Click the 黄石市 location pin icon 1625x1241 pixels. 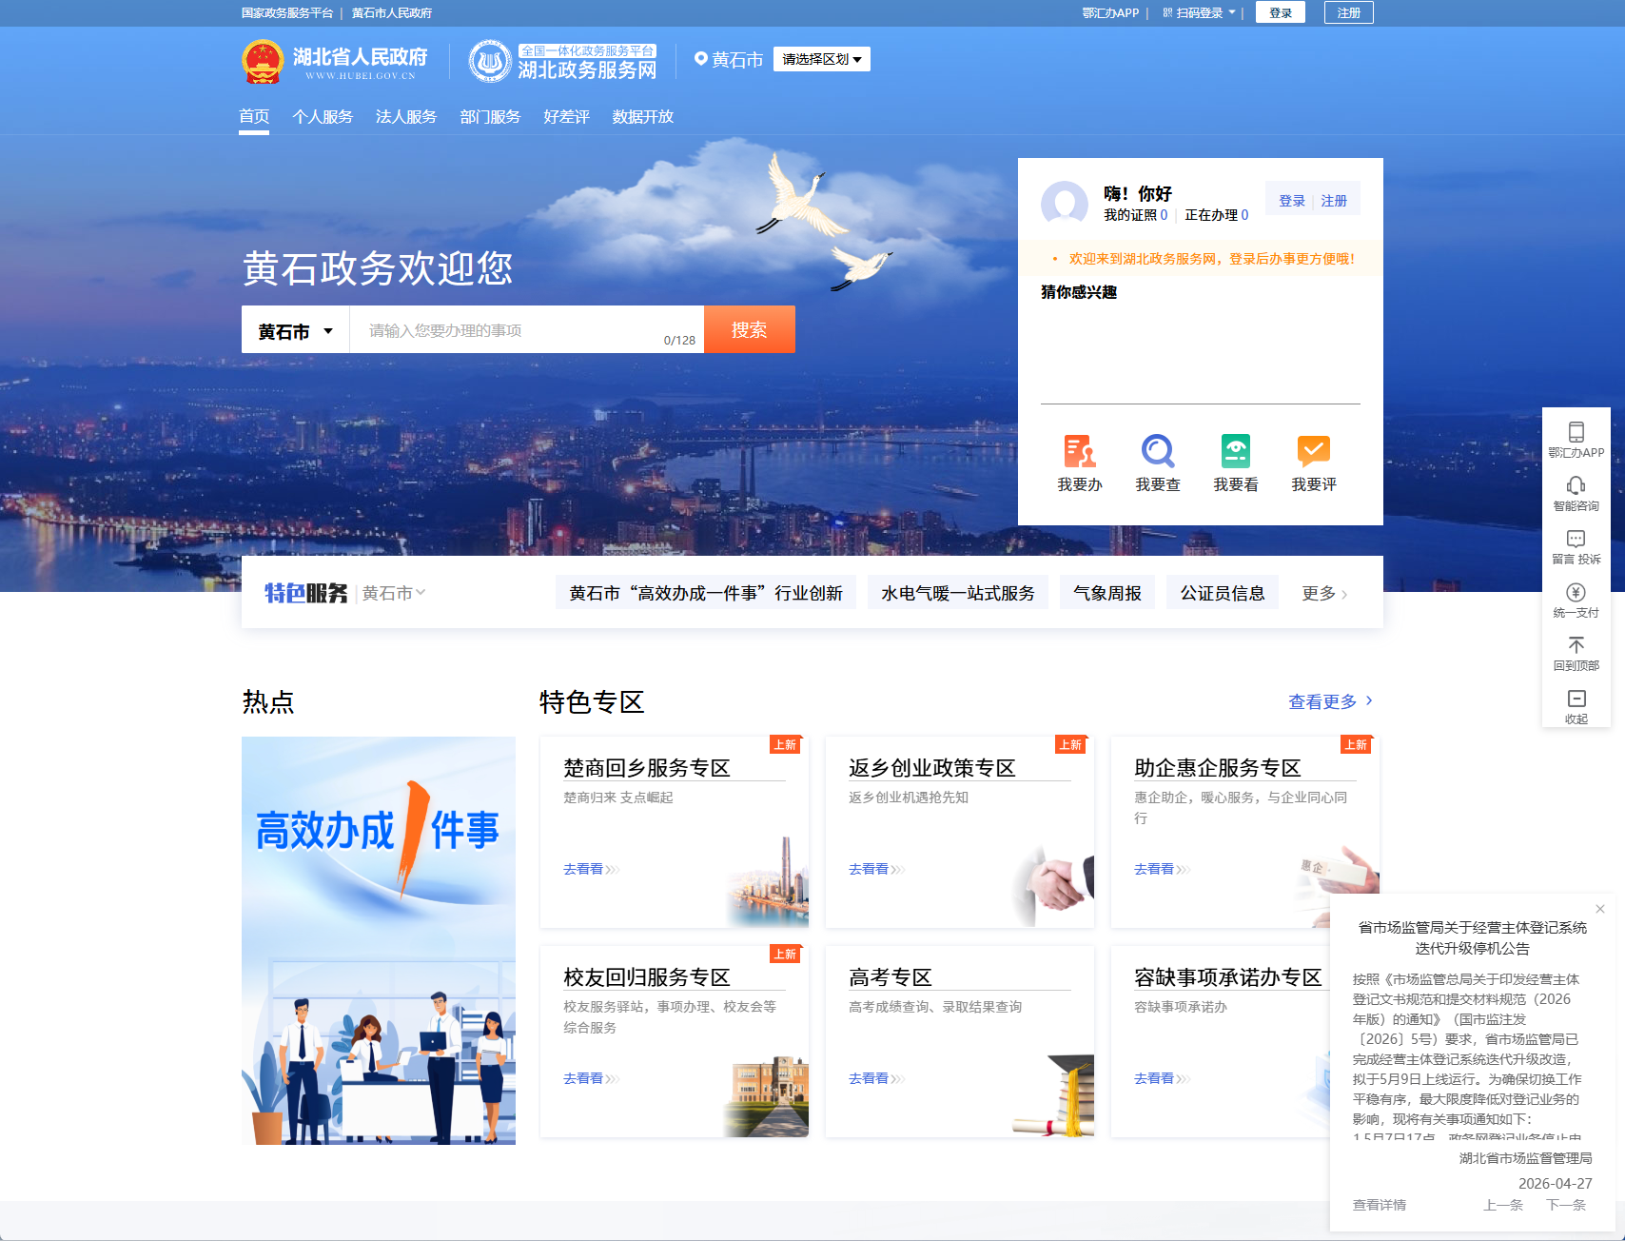701,59
